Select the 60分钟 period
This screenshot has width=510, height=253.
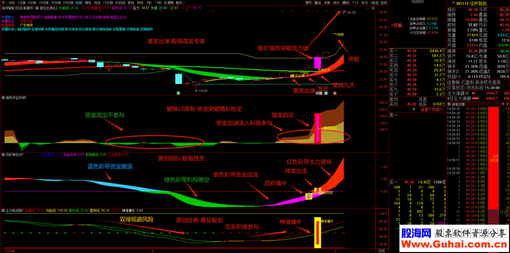[x=68, y=2]
